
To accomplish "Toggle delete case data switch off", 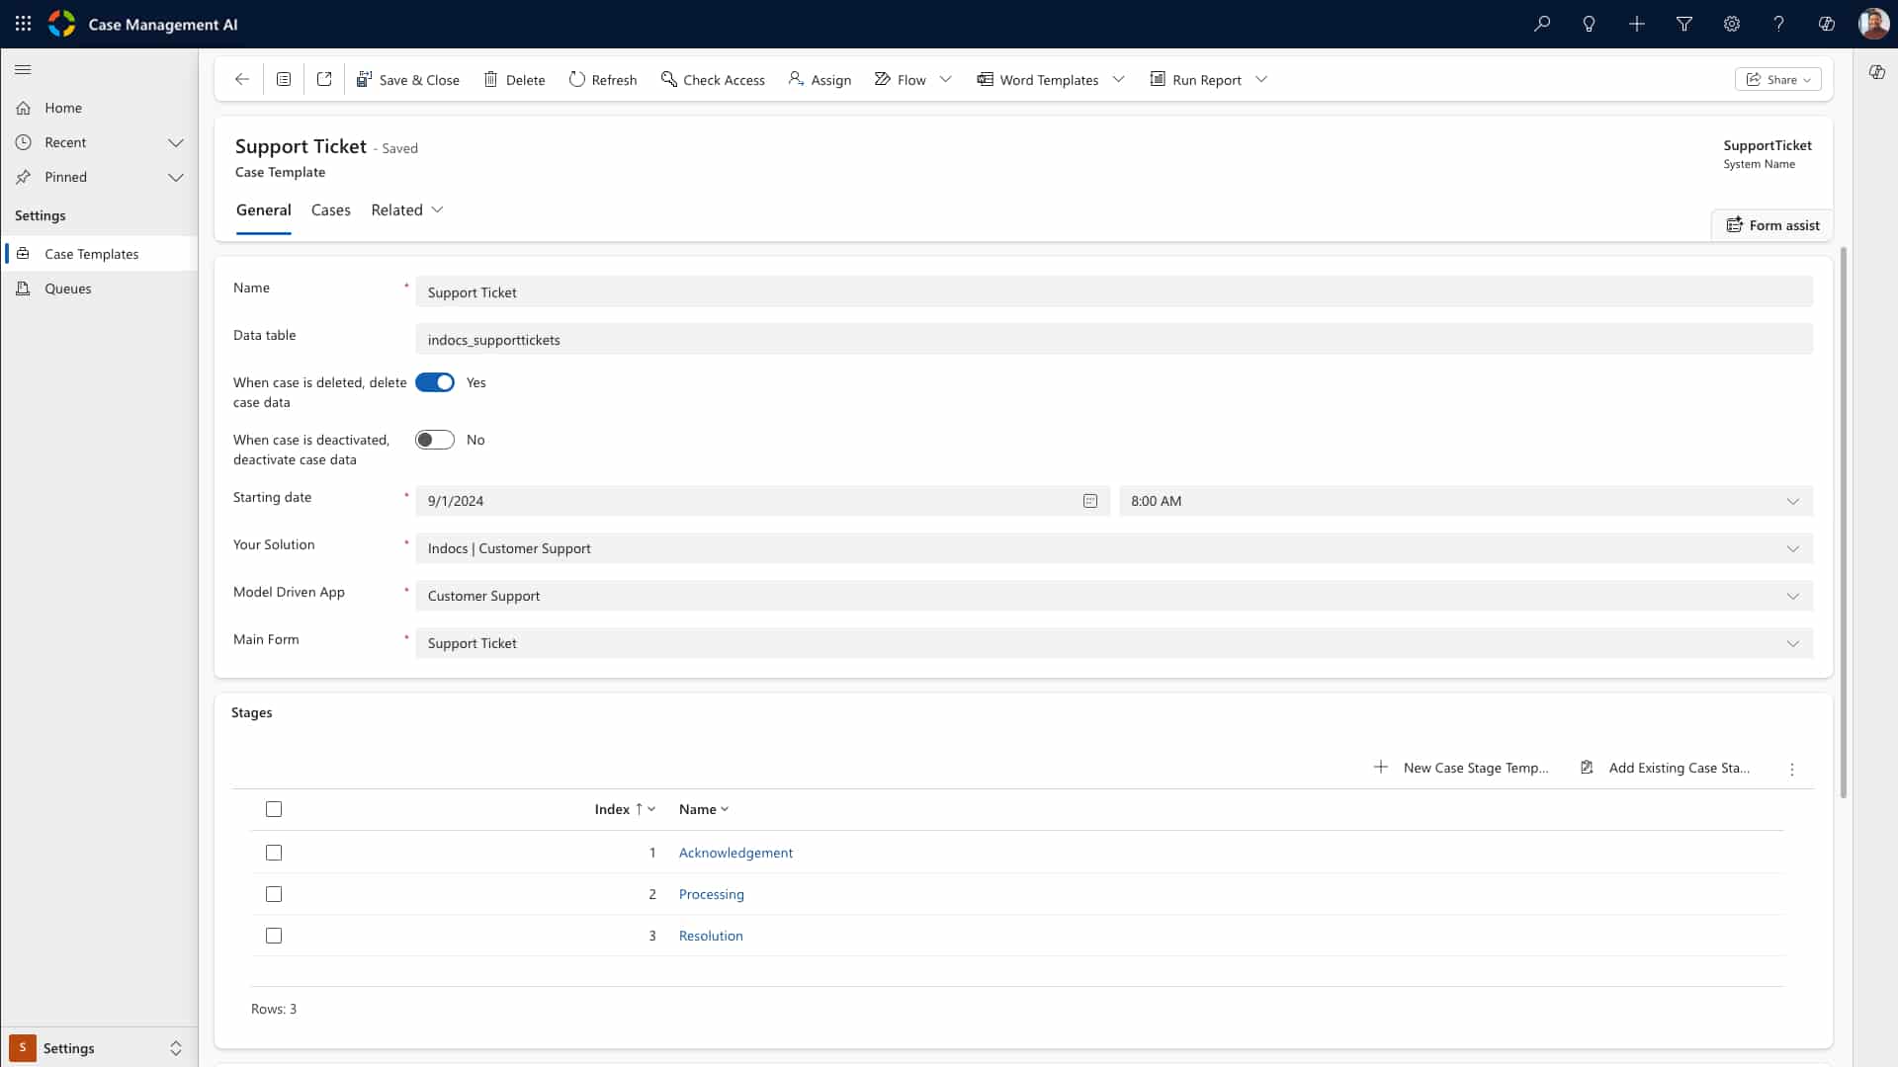I will pyautogui.click(x=435, y=382).
